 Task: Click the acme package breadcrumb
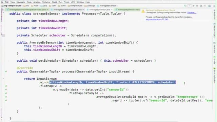click(x=62, y=6)
